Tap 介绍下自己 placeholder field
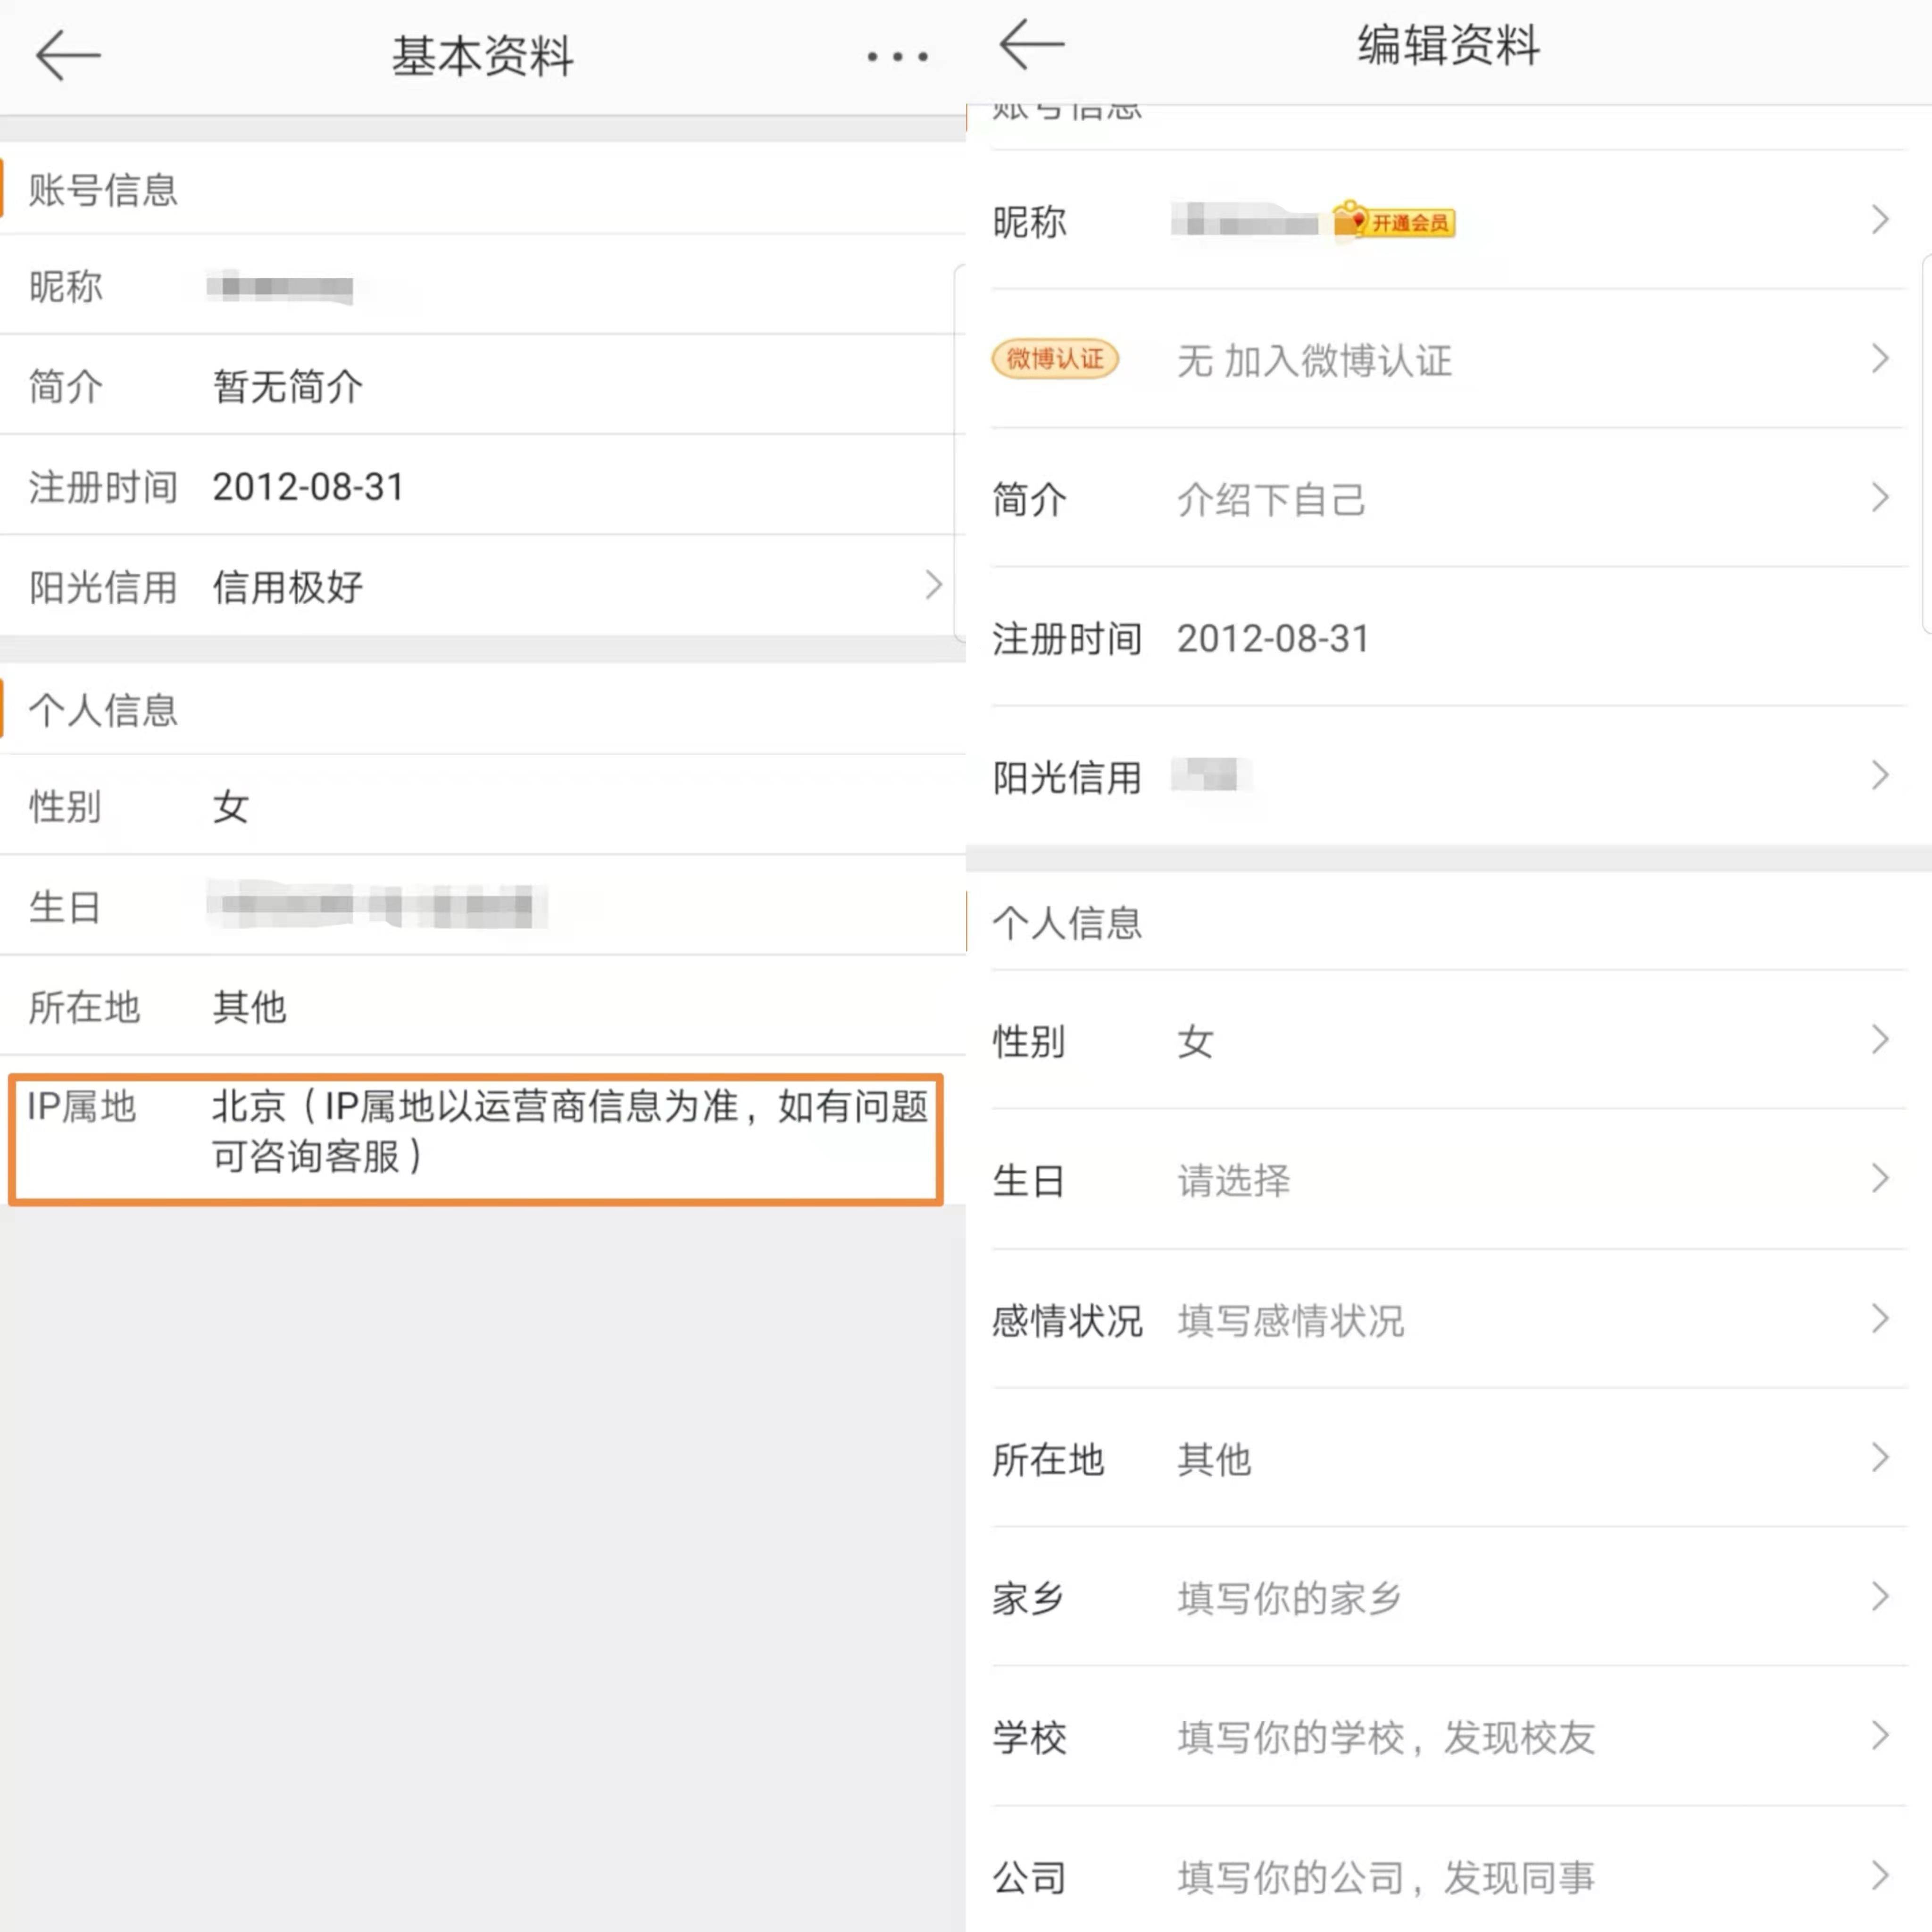Viewport: 1932px width, 1932px height. 1271,499
